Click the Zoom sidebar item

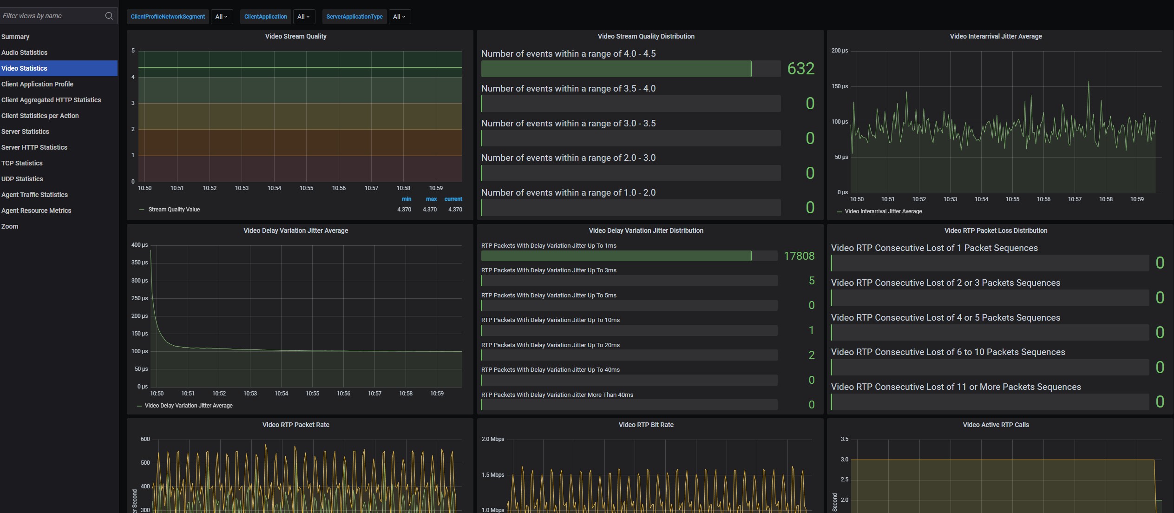[10, 226]
